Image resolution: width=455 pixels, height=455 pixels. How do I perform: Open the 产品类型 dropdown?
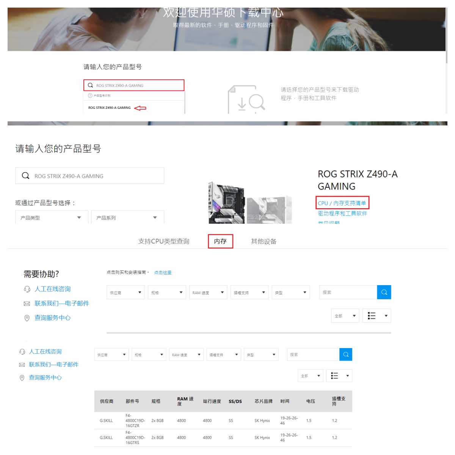(51, 218)
